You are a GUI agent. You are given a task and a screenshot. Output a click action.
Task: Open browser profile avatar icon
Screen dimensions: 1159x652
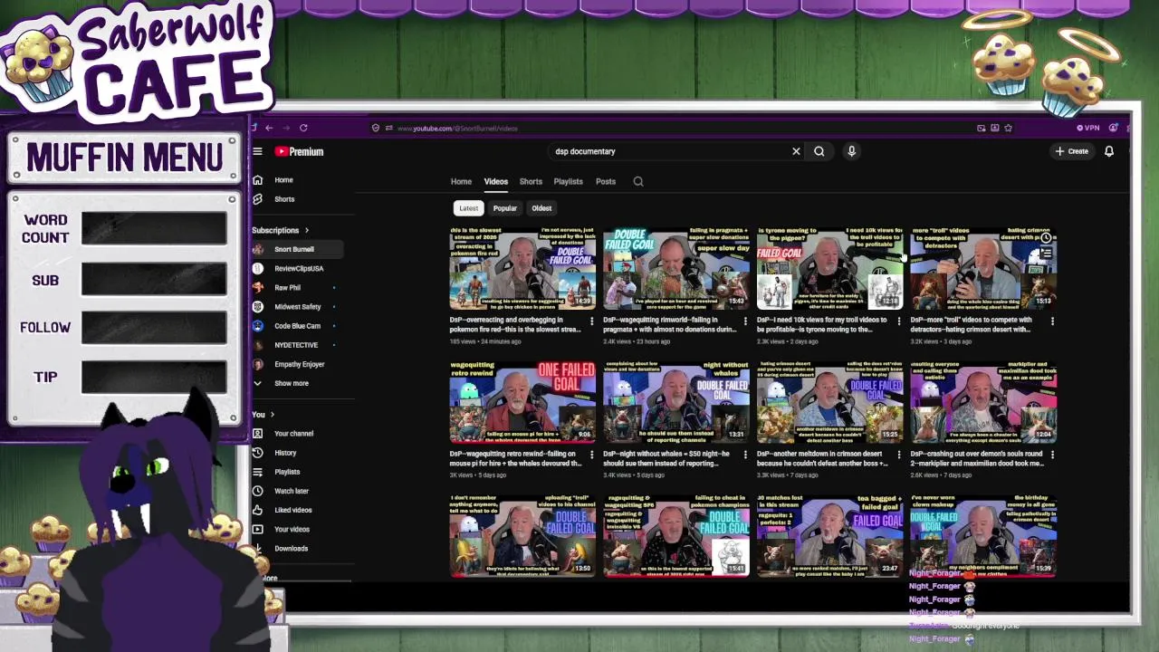coord(1114,128)
